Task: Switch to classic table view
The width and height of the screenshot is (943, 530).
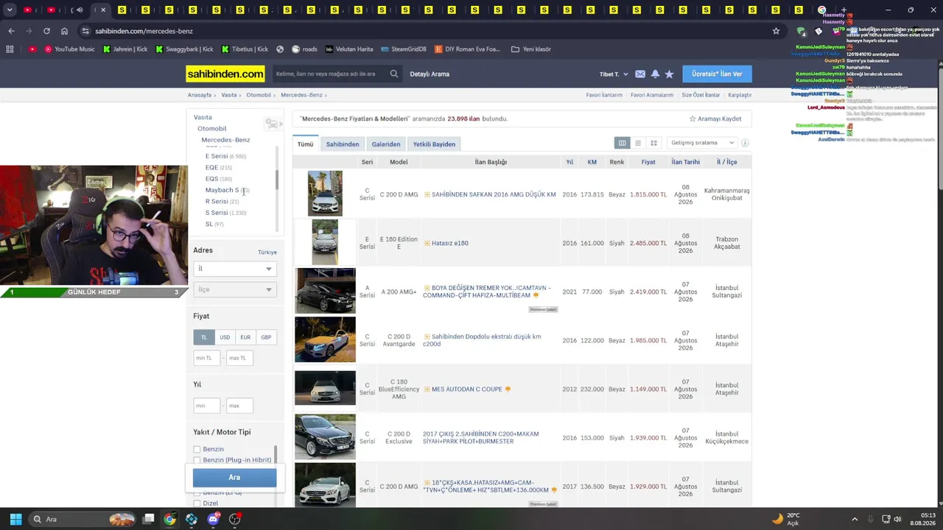Action: [x=623, y=143]
